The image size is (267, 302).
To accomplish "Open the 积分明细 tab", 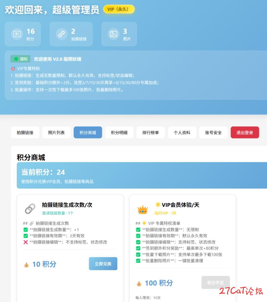I will pyautogui.click(x=119, y=133).
